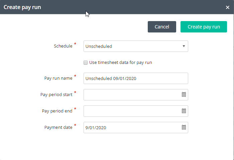
Task: Click the Pay period end label
Action: click(57, 111)
